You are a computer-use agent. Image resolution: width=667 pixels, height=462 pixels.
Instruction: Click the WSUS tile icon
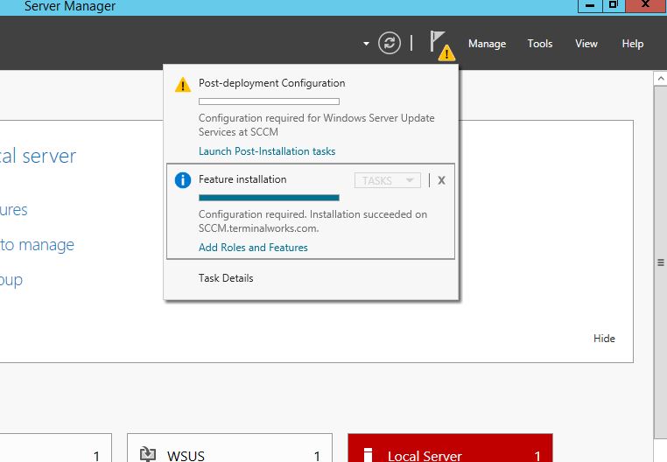pos(148,454)
